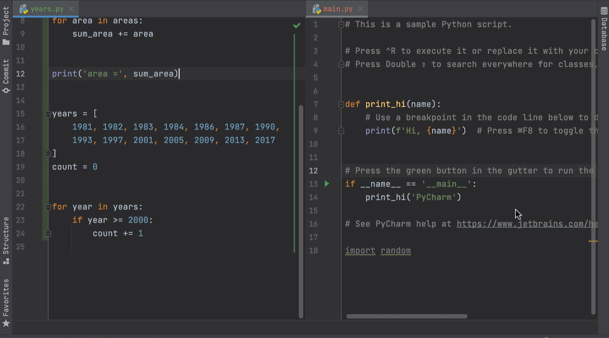Collapse the comment block at main.py line 1
Viewport: 609px width, 338px height.
pos(341,24)
